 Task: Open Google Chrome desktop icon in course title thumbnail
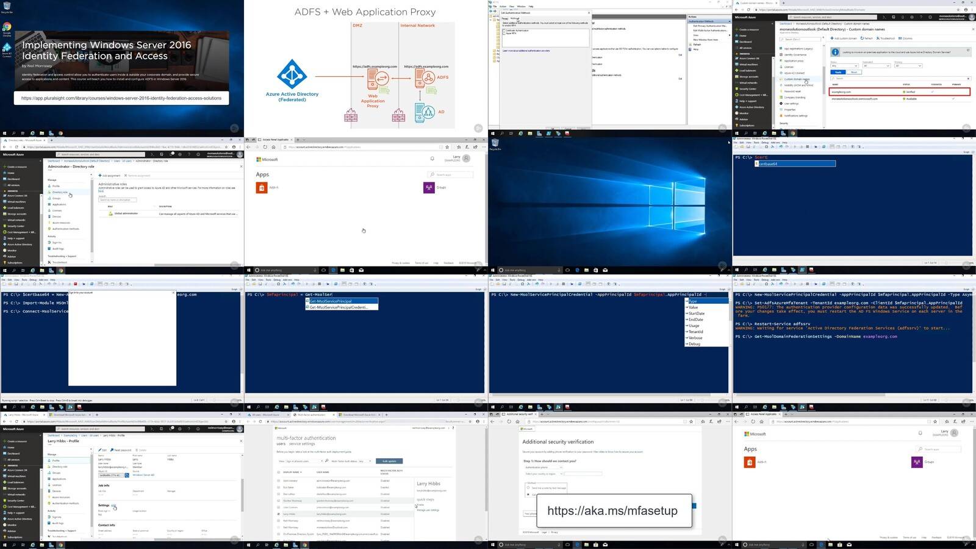click(7, 29)
